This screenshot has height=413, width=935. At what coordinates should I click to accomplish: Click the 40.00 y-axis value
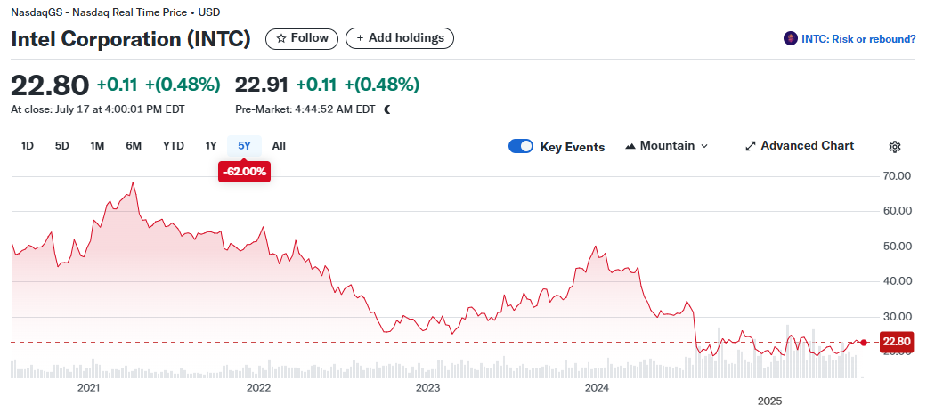[896, 280]
